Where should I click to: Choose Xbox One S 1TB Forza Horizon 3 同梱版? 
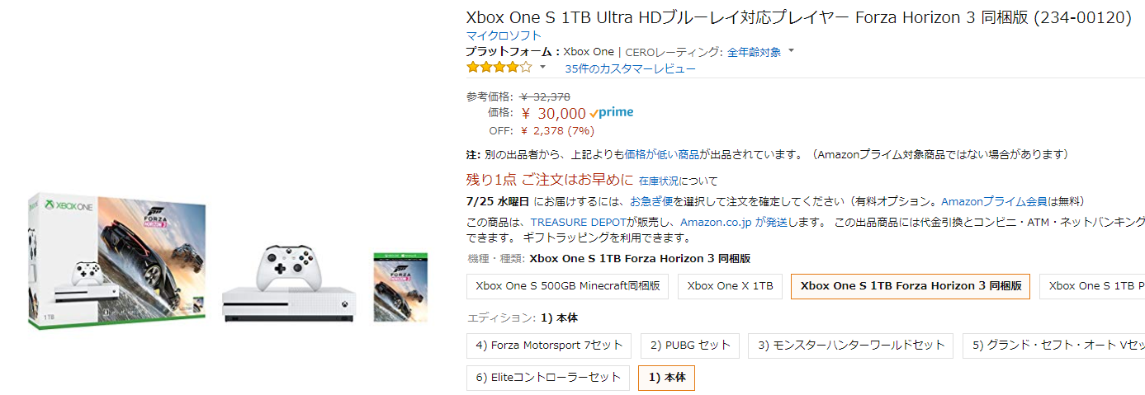(911, 286)
